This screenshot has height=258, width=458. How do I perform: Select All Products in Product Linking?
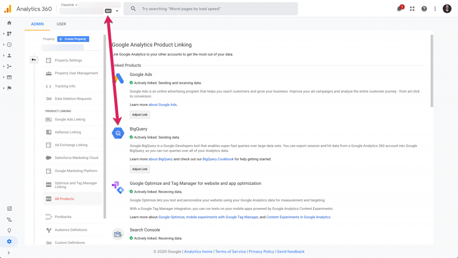click(x=73, y=199)
